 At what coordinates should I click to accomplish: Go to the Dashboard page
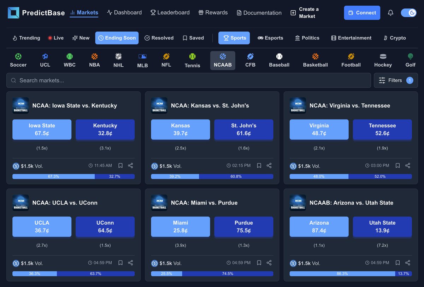point(124,13)
